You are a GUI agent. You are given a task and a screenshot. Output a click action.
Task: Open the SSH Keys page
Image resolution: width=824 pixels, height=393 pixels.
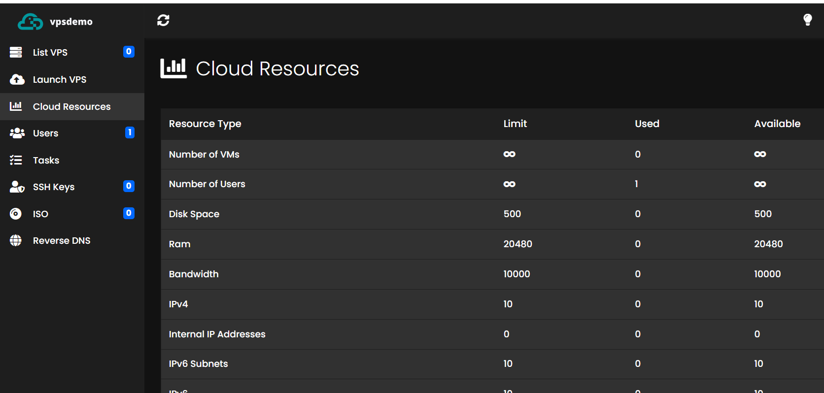click(x=72, y=187)
